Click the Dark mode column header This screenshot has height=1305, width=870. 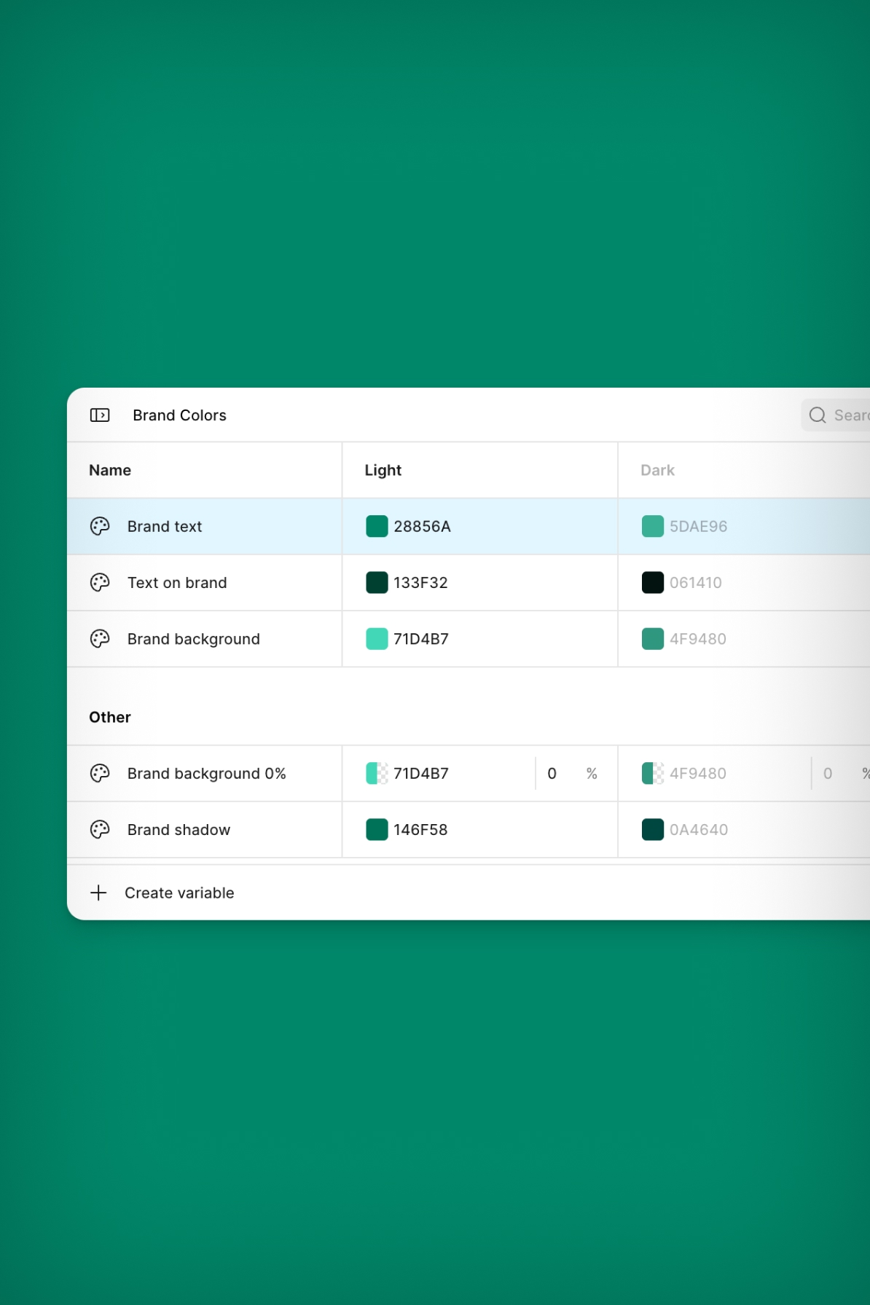click(657, 470)
